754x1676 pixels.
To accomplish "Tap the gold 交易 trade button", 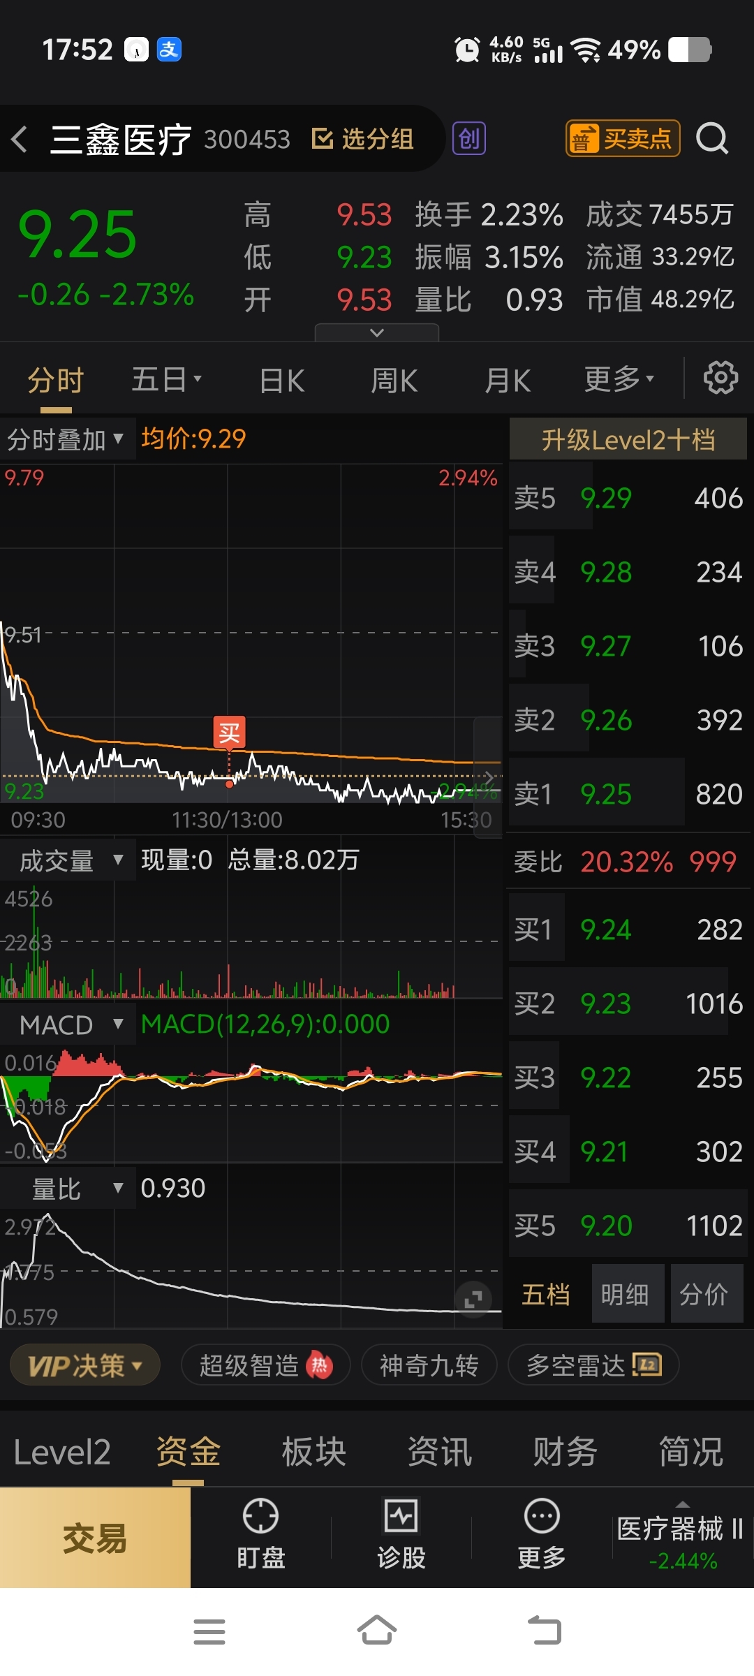I will point(95,1537).
